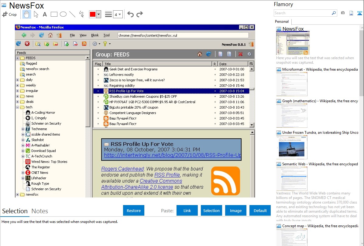Click the Firefox back arrow in screenshot
The image size is (364, 246).
24,35
